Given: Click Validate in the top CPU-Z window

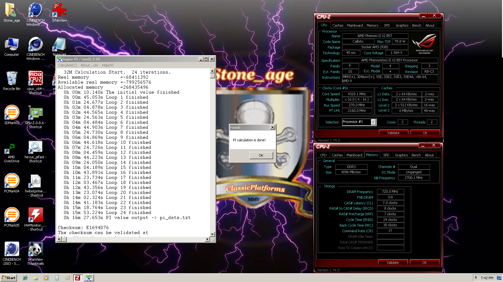Looking at the screenshot, I should click(393, 133).
